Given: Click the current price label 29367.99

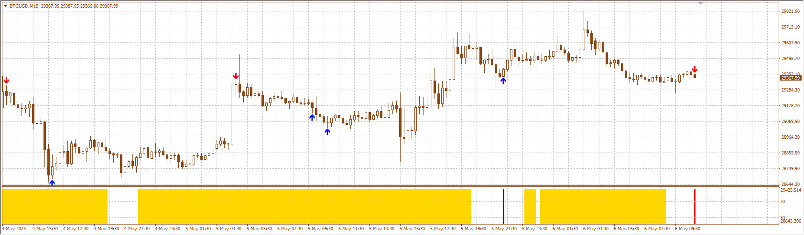Looking at the screenshot, I should click(790, 78).
